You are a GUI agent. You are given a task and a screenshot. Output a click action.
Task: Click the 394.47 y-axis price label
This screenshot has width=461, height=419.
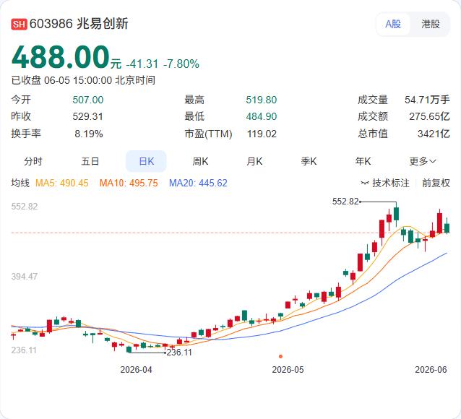tap(25, 277)
